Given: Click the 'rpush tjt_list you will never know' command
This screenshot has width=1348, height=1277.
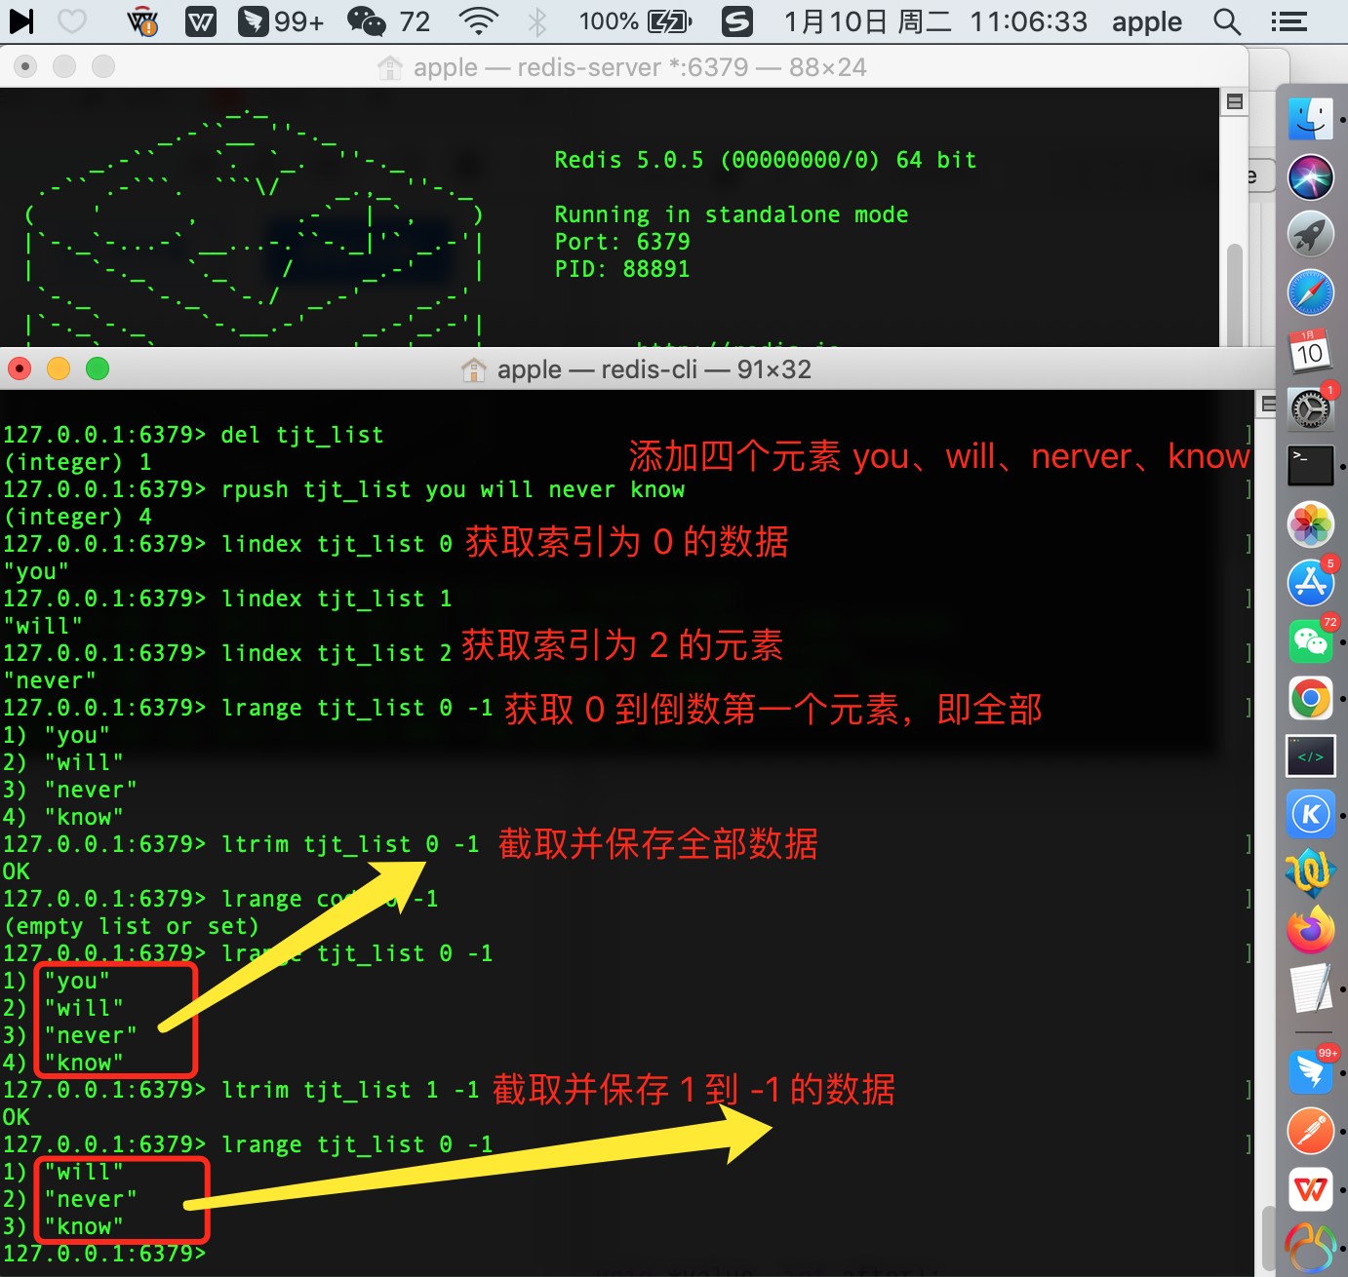Looking at the screenshot, I should tap(453, 489).
